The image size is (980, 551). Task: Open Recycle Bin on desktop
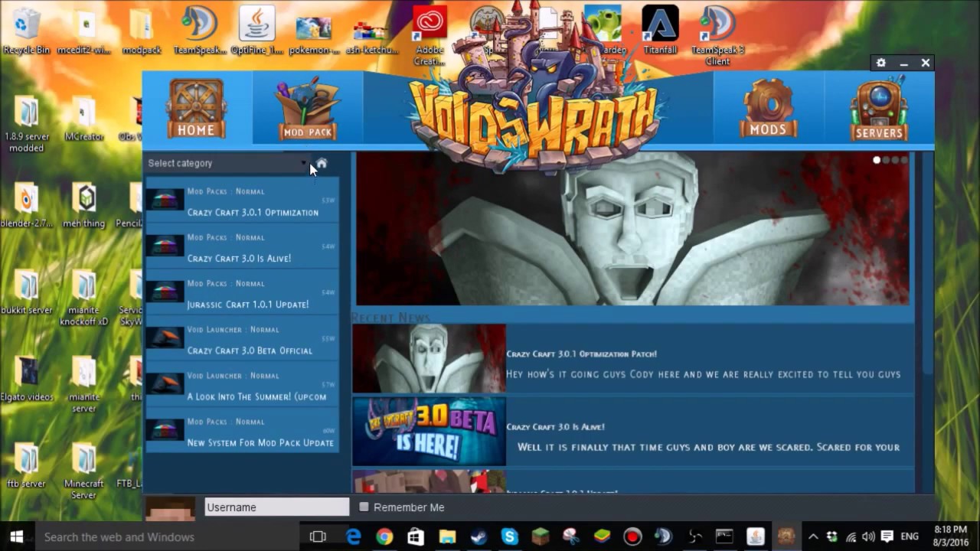point(27,31)
